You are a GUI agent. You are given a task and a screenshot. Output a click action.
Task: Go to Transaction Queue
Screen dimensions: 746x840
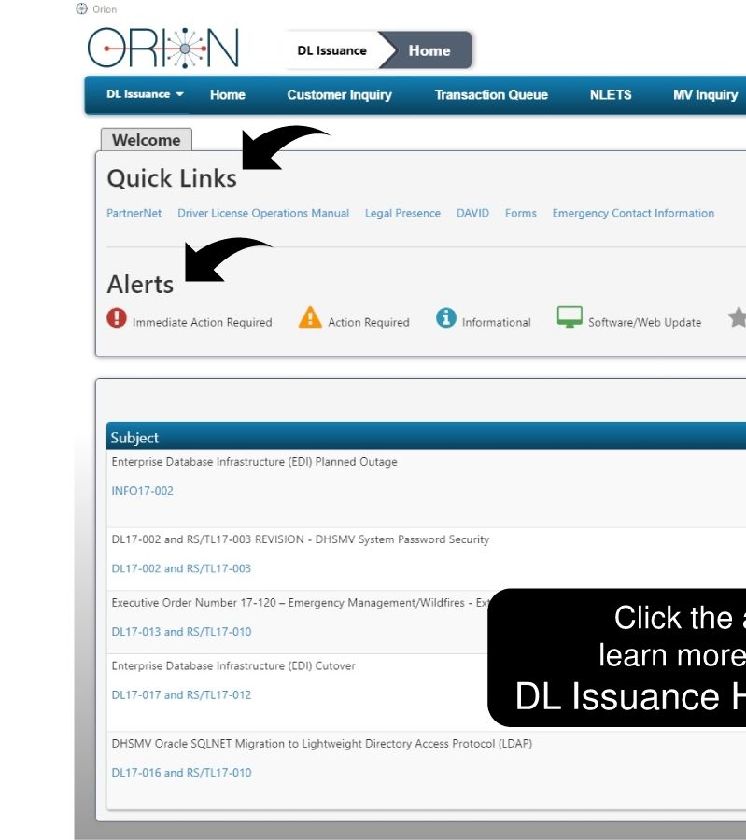click(491, 95)
